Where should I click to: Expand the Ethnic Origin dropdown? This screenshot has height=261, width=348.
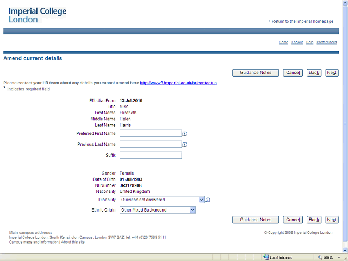[192, 210]
